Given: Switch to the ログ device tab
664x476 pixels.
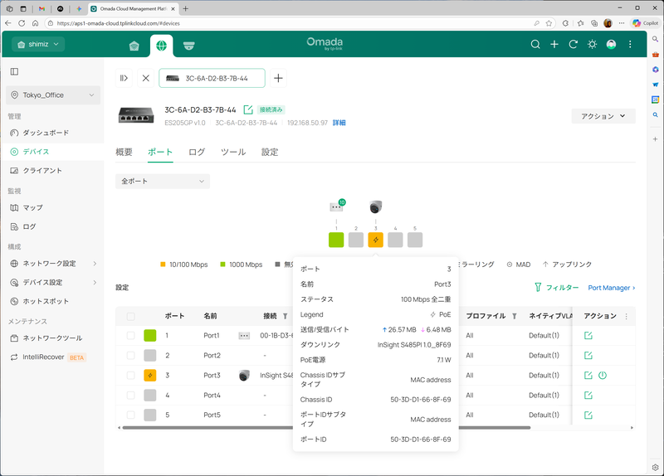Looking at the screenshot, I should click(x=197, y=152).
